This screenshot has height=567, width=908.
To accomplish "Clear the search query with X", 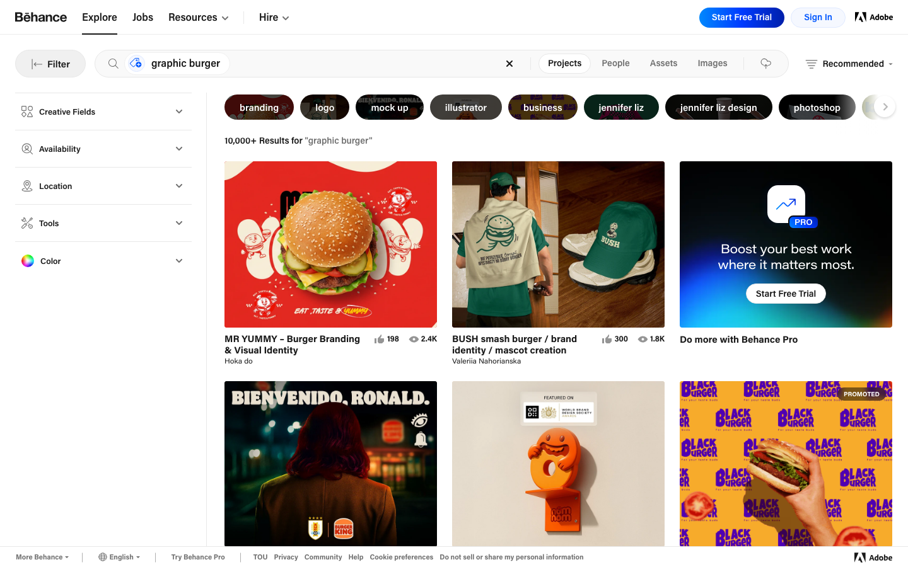I will point(509,64).
